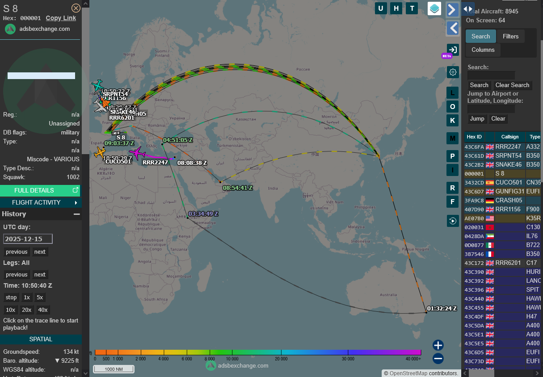Toggle the L map labels button
This screenshot has height=377, width=543.
tap(453, 93)
